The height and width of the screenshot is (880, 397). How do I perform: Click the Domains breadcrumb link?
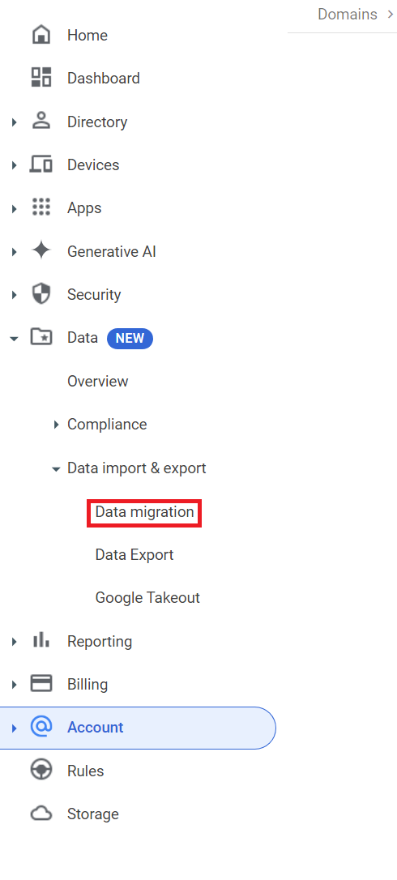click(x=348, y=14)
